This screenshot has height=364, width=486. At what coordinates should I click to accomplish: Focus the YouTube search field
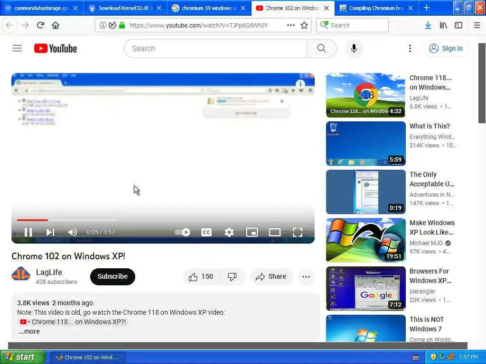click(215, 48)
